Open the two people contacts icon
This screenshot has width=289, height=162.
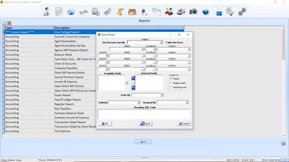[169, 12]
